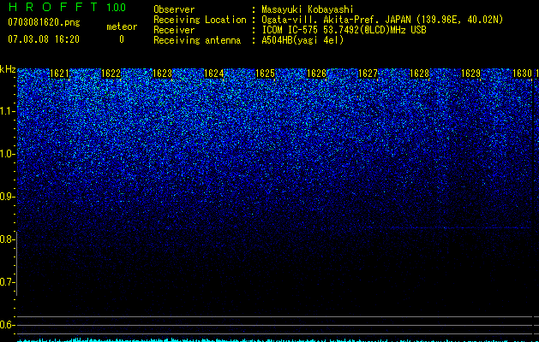Image resolution: width=539 pixels, height=342 pixels.
Task: Click the 1624 time marker
Action: pyautogui.click(x=214, y=74)
